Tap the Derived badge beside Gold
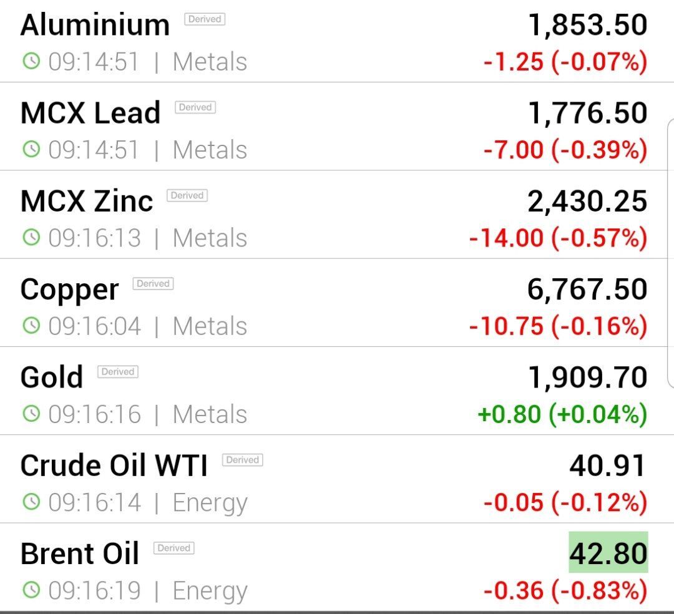 (118, 372)
